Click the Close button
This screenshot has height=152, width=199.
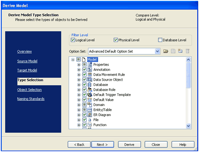click(156, 145)
